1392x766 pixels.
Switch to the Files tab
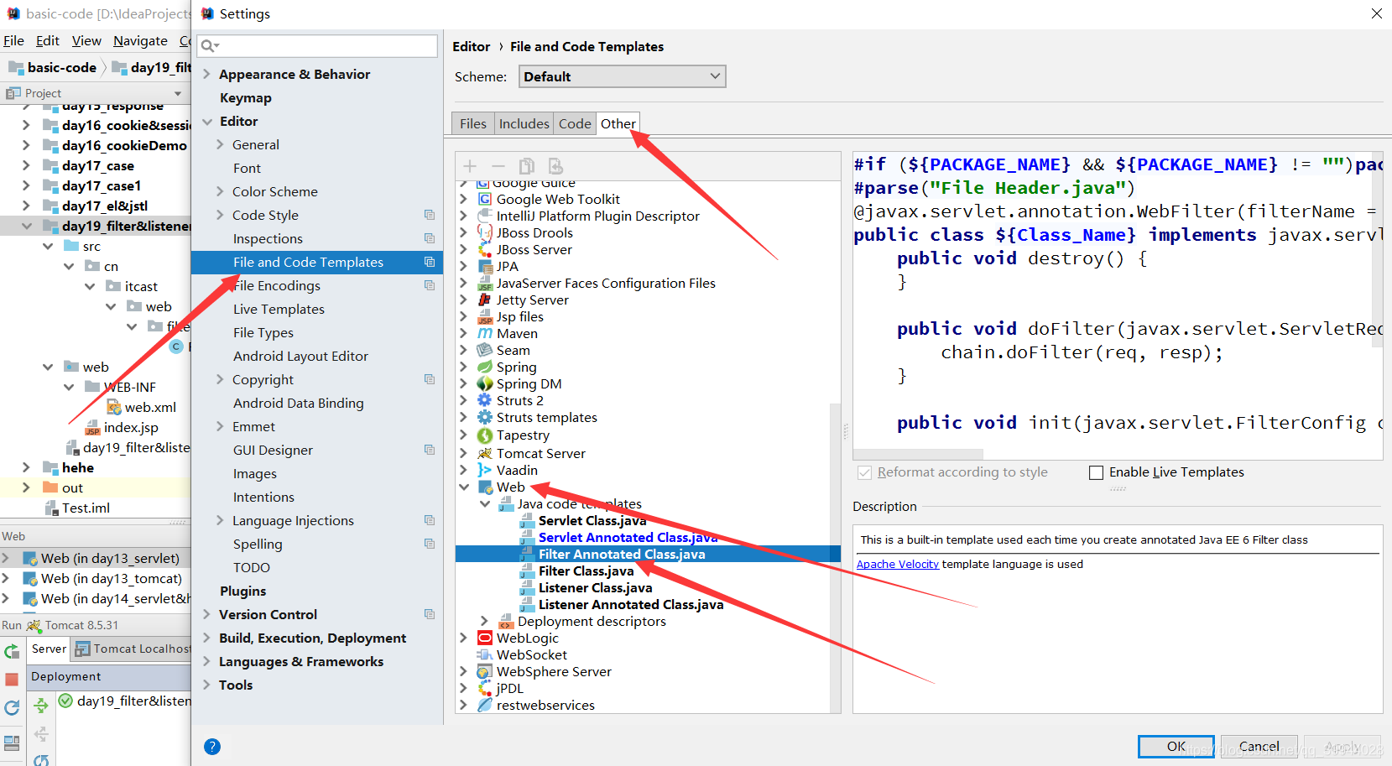click(x=473, y=123)
